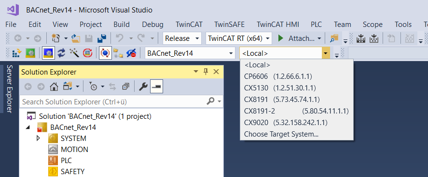Image resolution: width=428 pixels, height=177 pixels.
Task: Click the Search Solution Explorer input field
Action: click(x=112, y=101)
